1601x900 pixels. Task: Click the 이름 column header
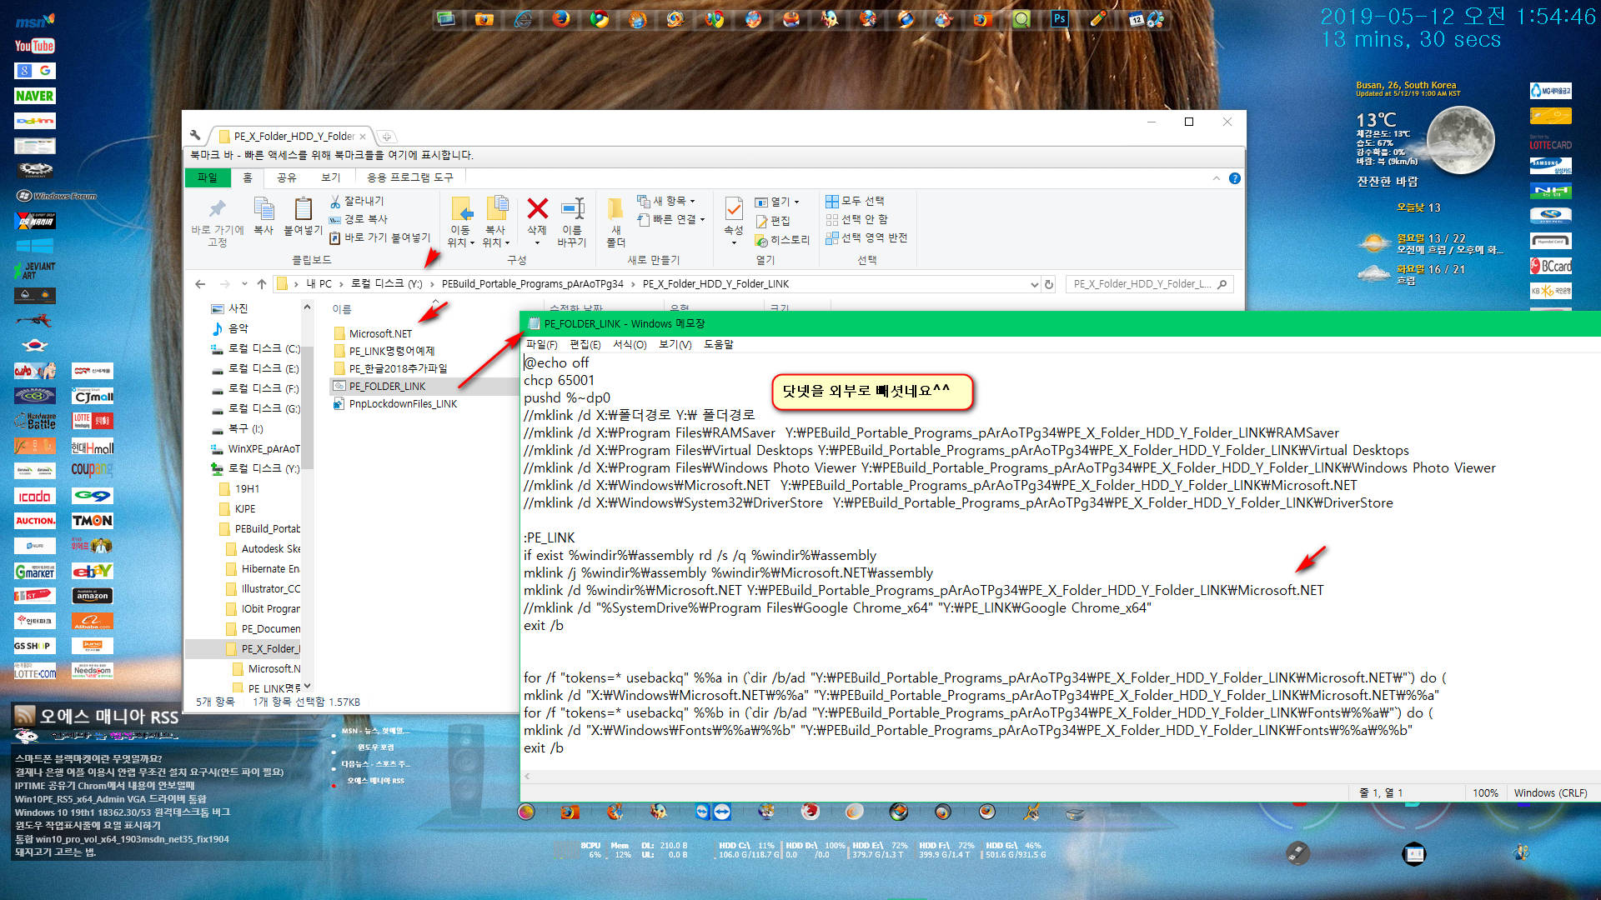click(x=342, y=309)
